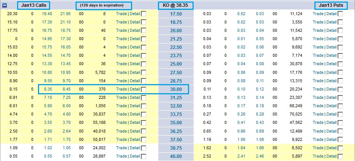
Task: Open Detail for the 25.00 call
Action: 135,64
